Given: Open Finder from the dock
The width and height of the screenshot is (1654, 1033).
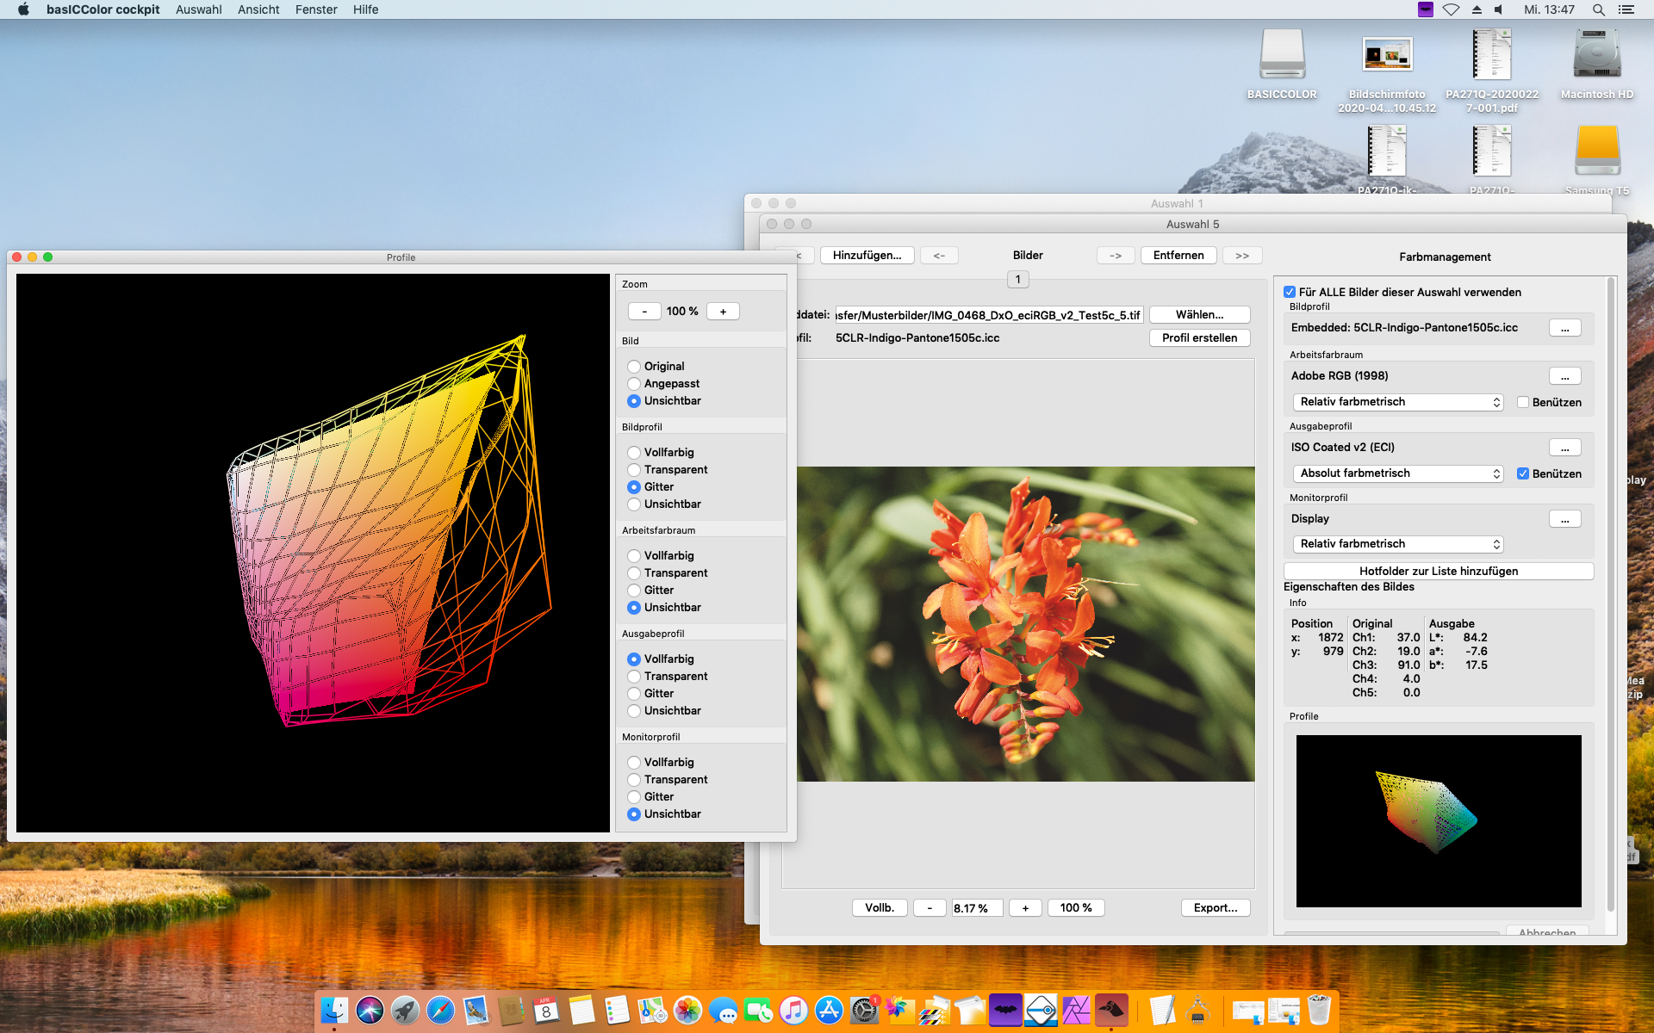Looking at the screenshot, I should 334,1010.
